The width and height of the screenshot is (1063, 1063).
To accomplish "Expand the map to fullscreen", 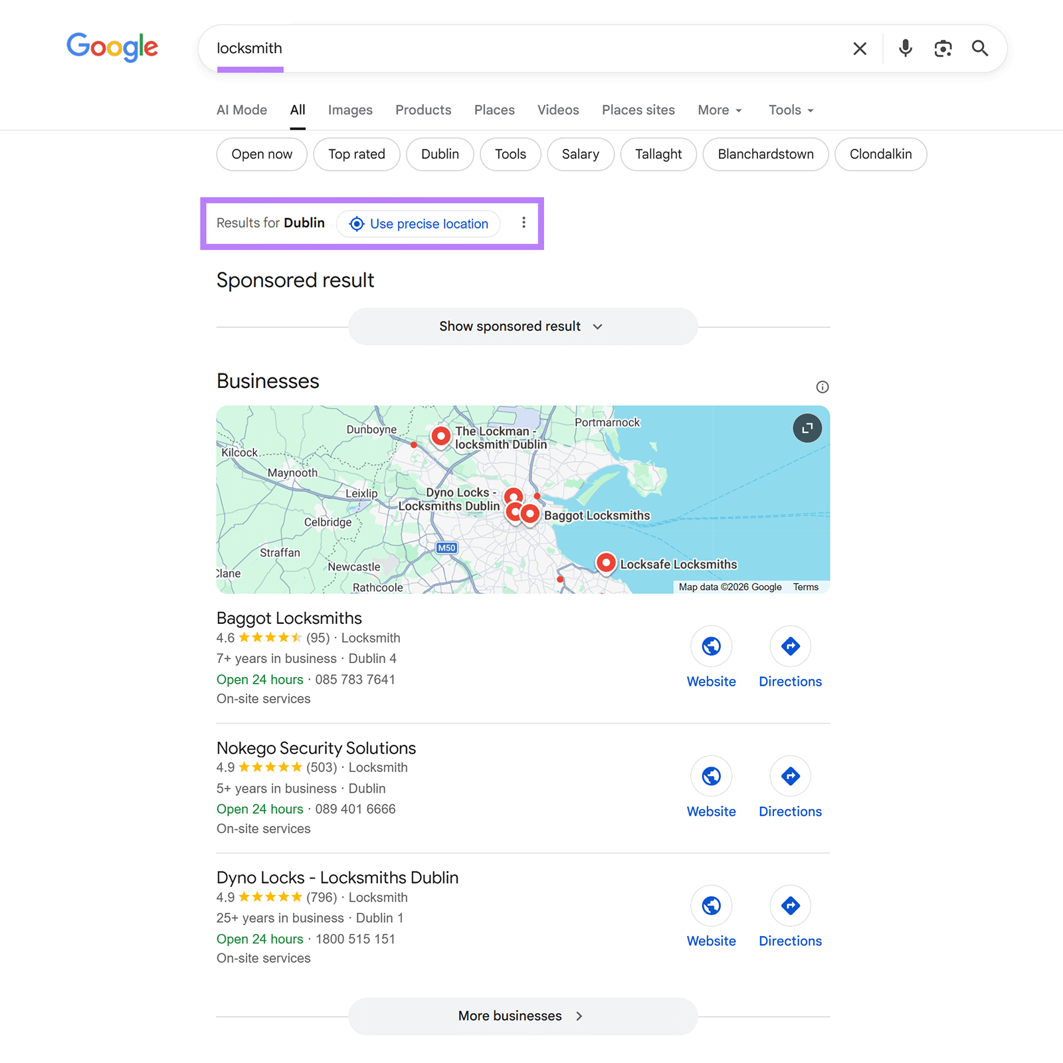I will click(807, 429).
